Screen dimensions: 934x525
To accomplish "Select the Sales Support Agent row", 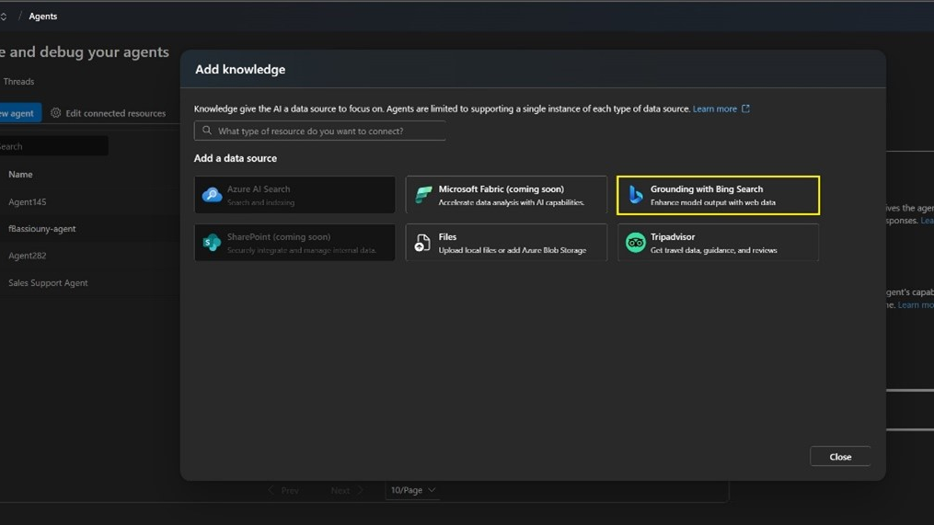I will 89,283.
